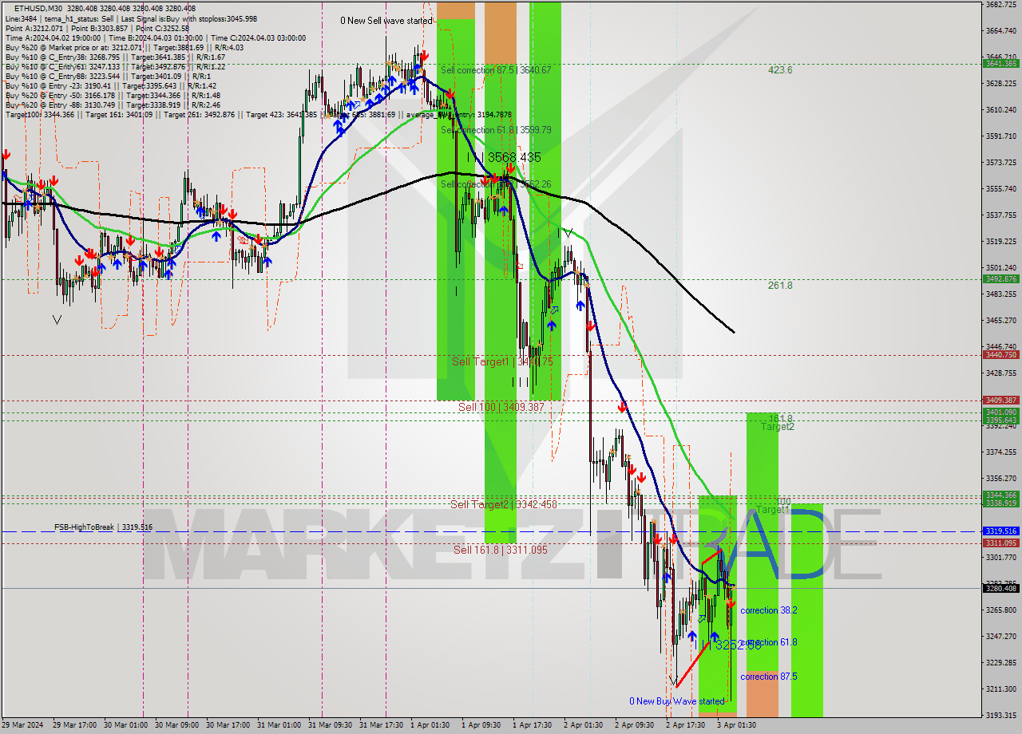Click the green 3344.366 price tag

(x=1001, y=495)
